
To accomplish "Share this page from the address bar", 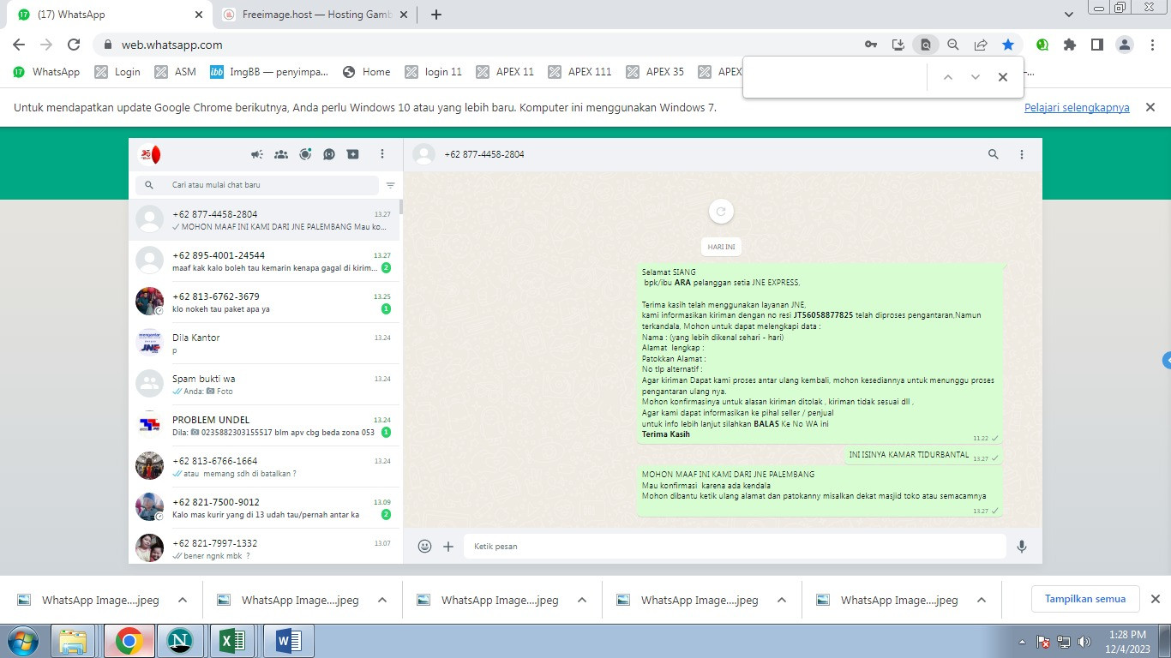I will 981,45.
